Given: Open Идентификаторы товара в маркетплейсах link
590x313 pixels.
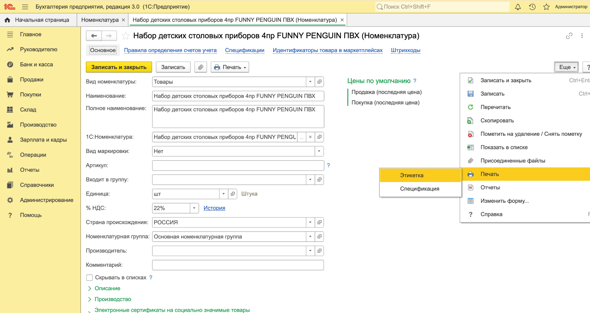Looking at the screenshot, I should pyautogui.click(x=328, y=50).
